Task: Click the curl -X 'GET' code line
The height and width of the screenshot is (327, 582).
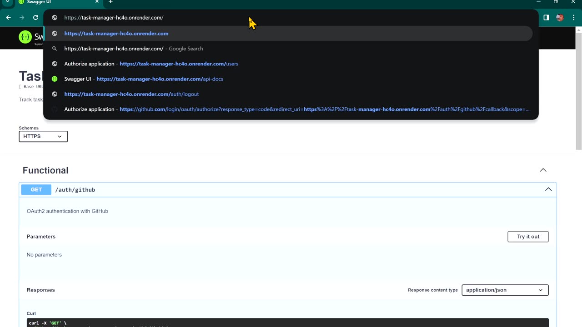Action: coord(48,323)
